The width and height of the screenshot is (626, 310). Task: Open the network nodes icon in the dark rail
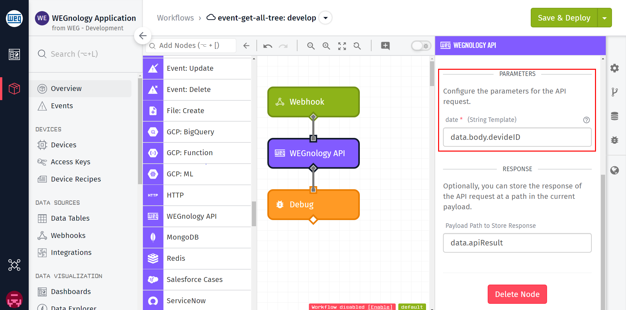click(x=14, y=265)
